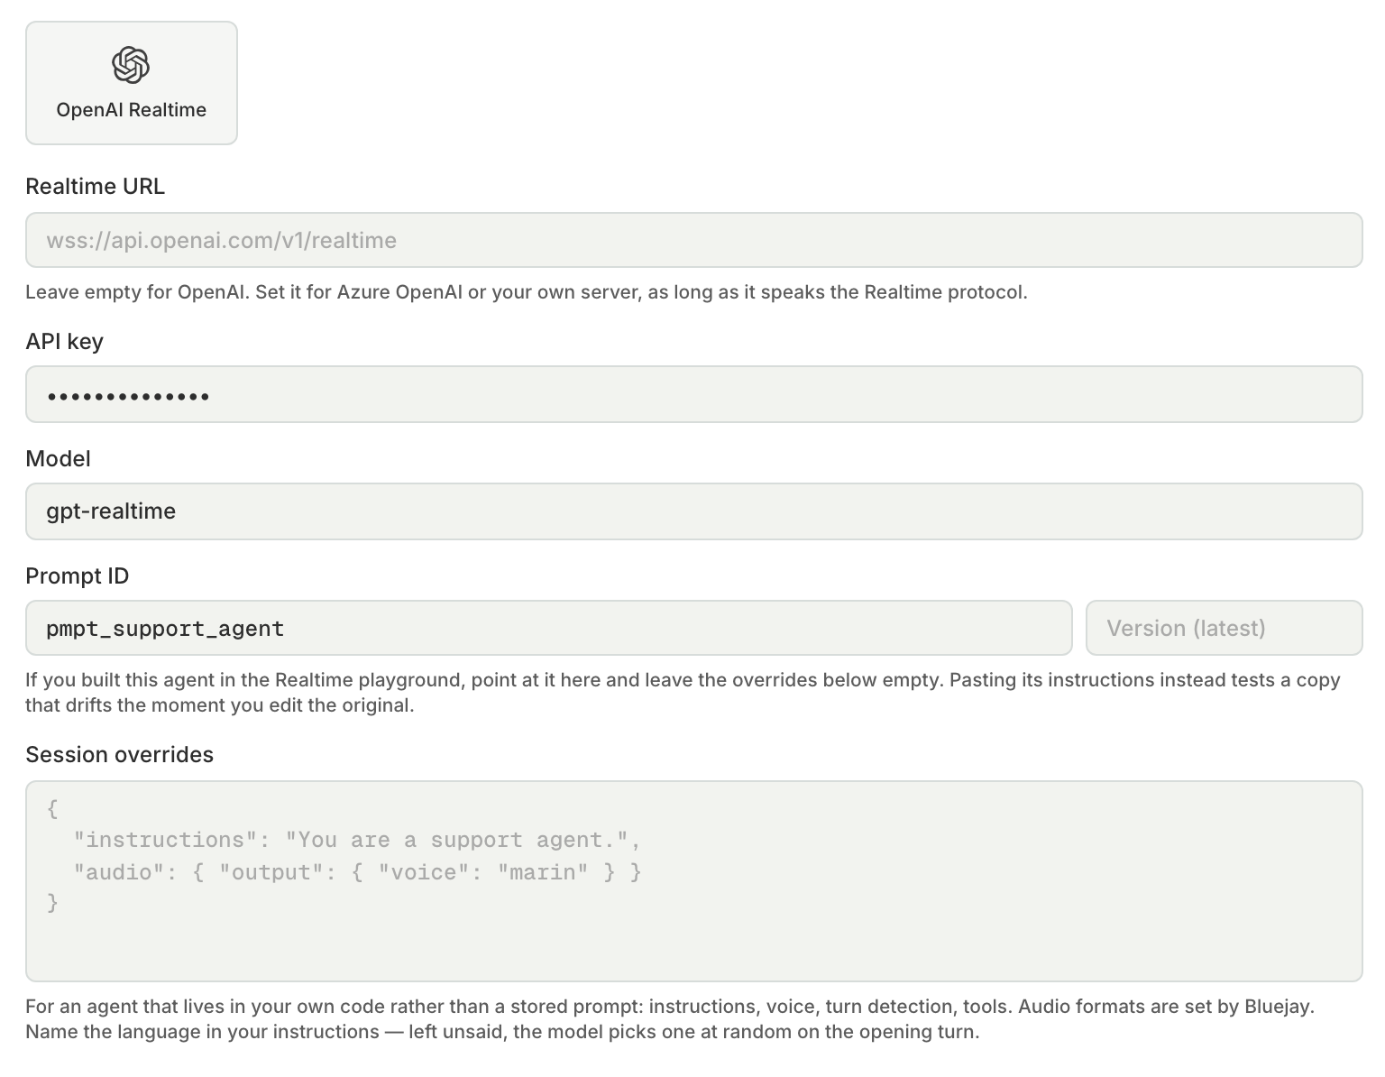Click the "Audio formats are set by Bluejay" note
Image resolution: width=1385 pixels, height=1077 pixels.
1166,1007
